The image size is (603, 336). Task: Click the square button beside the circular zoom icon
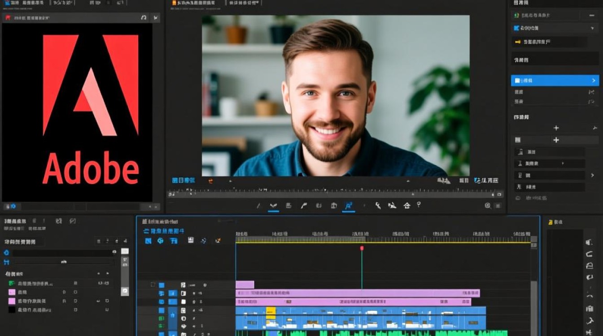pyautogui.click(x=498, y=206)
